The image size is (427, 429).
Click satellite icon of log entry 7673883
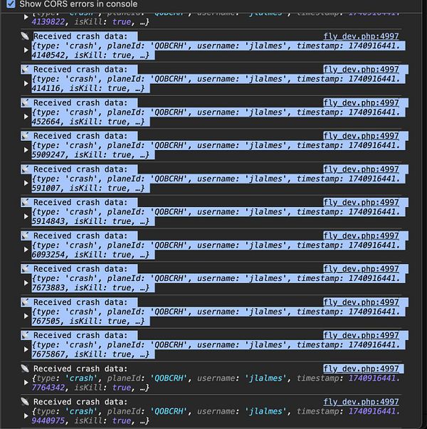click(x=25, y=269)
